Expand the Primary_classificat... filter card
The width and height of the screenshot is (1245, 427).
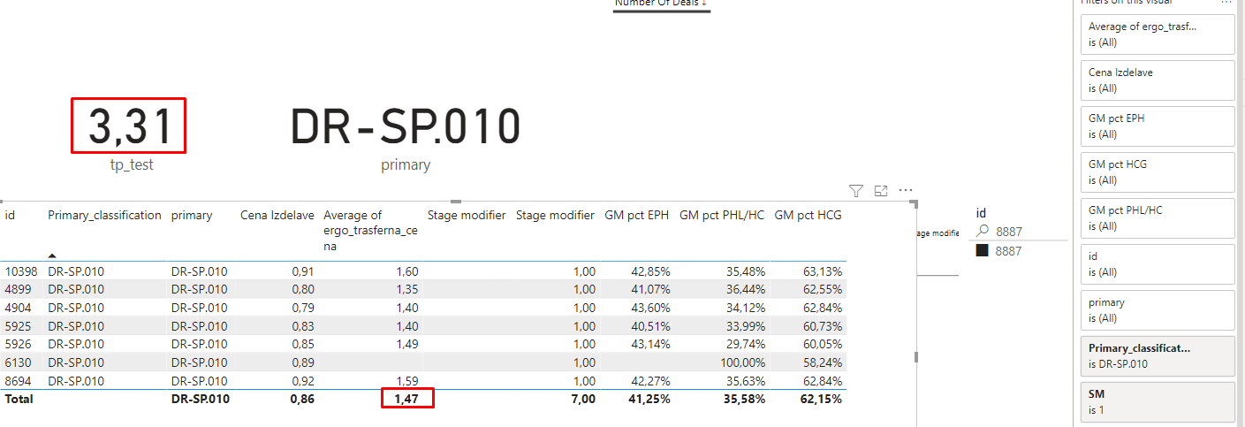point(1158,355)
